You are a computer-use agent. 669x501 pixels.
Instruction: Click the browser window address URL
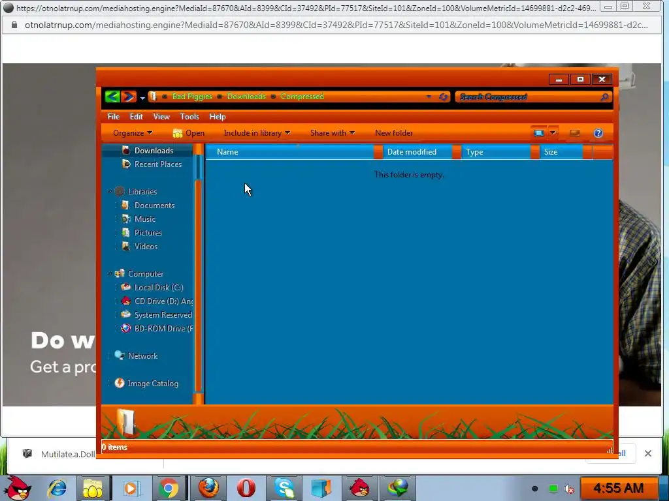(336, 25)
